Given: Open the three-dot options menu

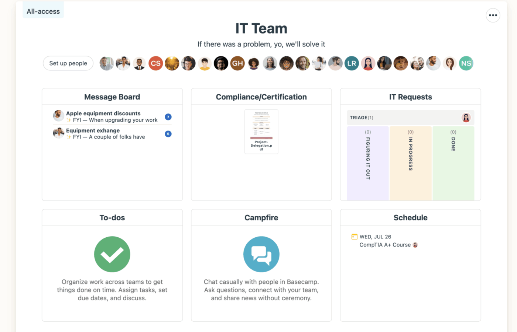Looking at the screenshot, I should [x=493, y=15].
